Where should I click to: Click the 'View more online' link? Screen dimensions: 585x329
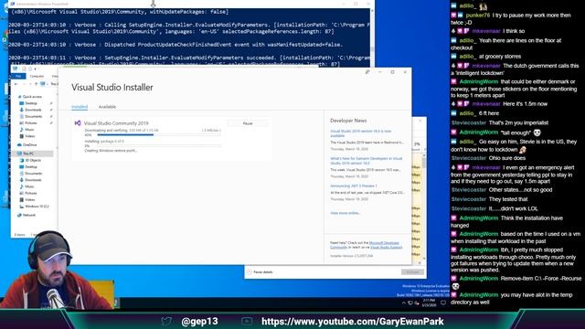(346, 213)
